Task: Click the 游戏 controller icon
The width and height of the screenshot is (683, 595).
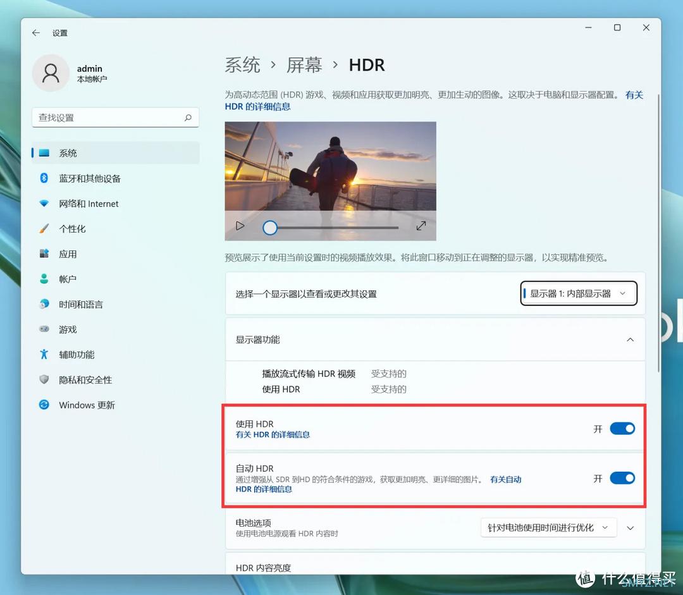Action: 44,329
